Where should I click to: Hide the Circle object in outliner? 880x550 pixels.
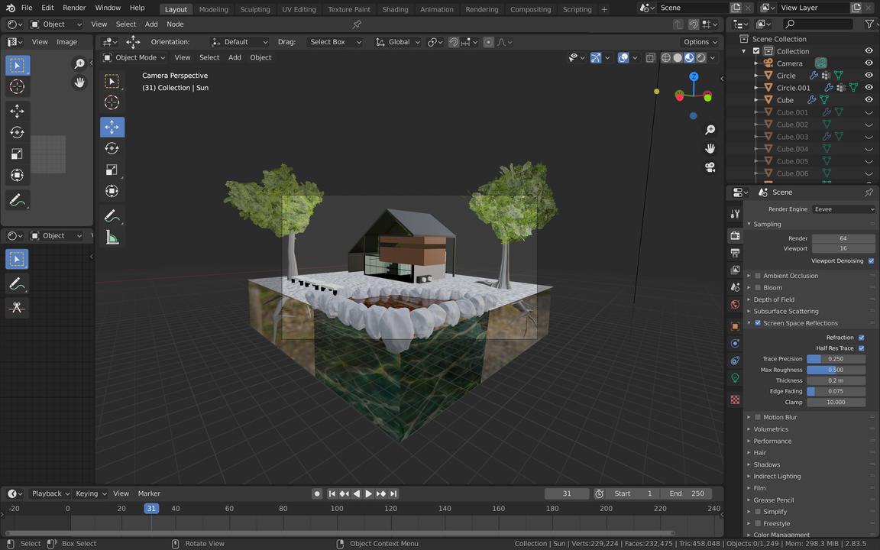tap(869, 76)
